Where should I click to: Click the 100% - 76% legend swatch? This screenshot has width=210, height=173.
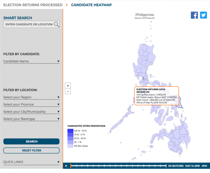click(70, 131)
